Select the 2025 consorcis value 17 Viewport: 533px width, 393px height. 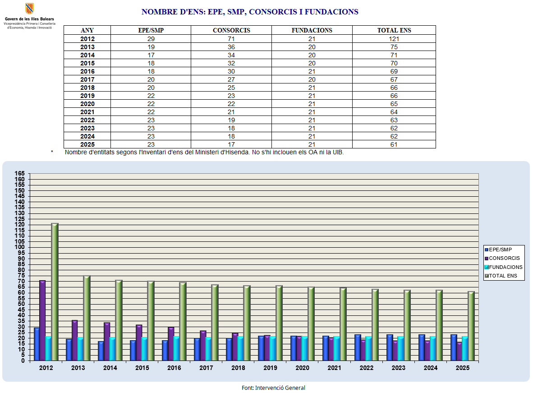[x=231, y=144]
